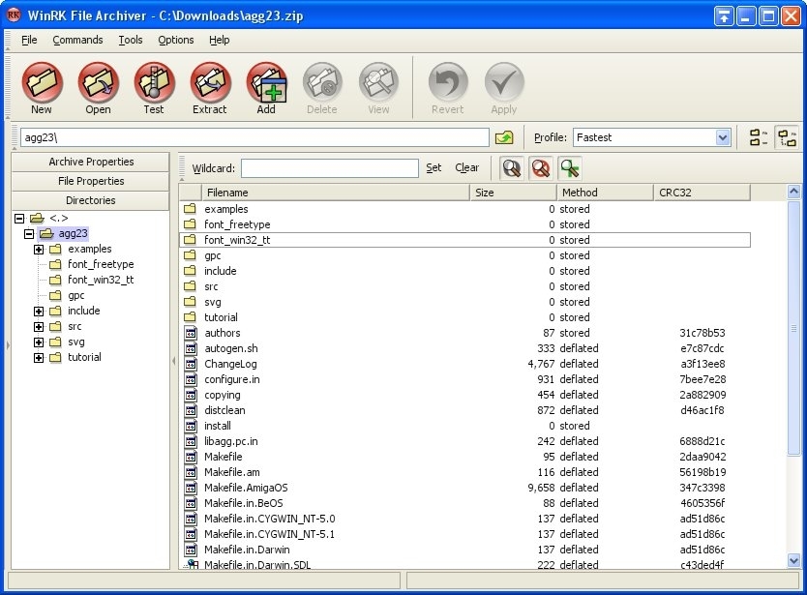Select the ChangeLog file icon
This screenshot has width=807, height=595.
pos(191,364)
